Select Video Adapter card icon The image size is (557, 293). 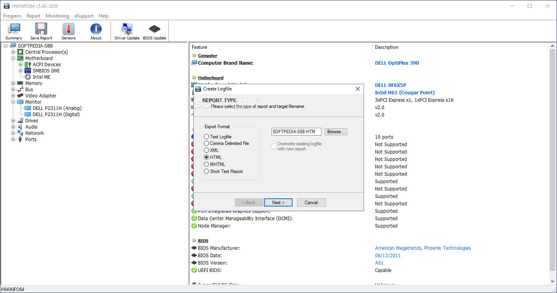(x=20, y=95)
